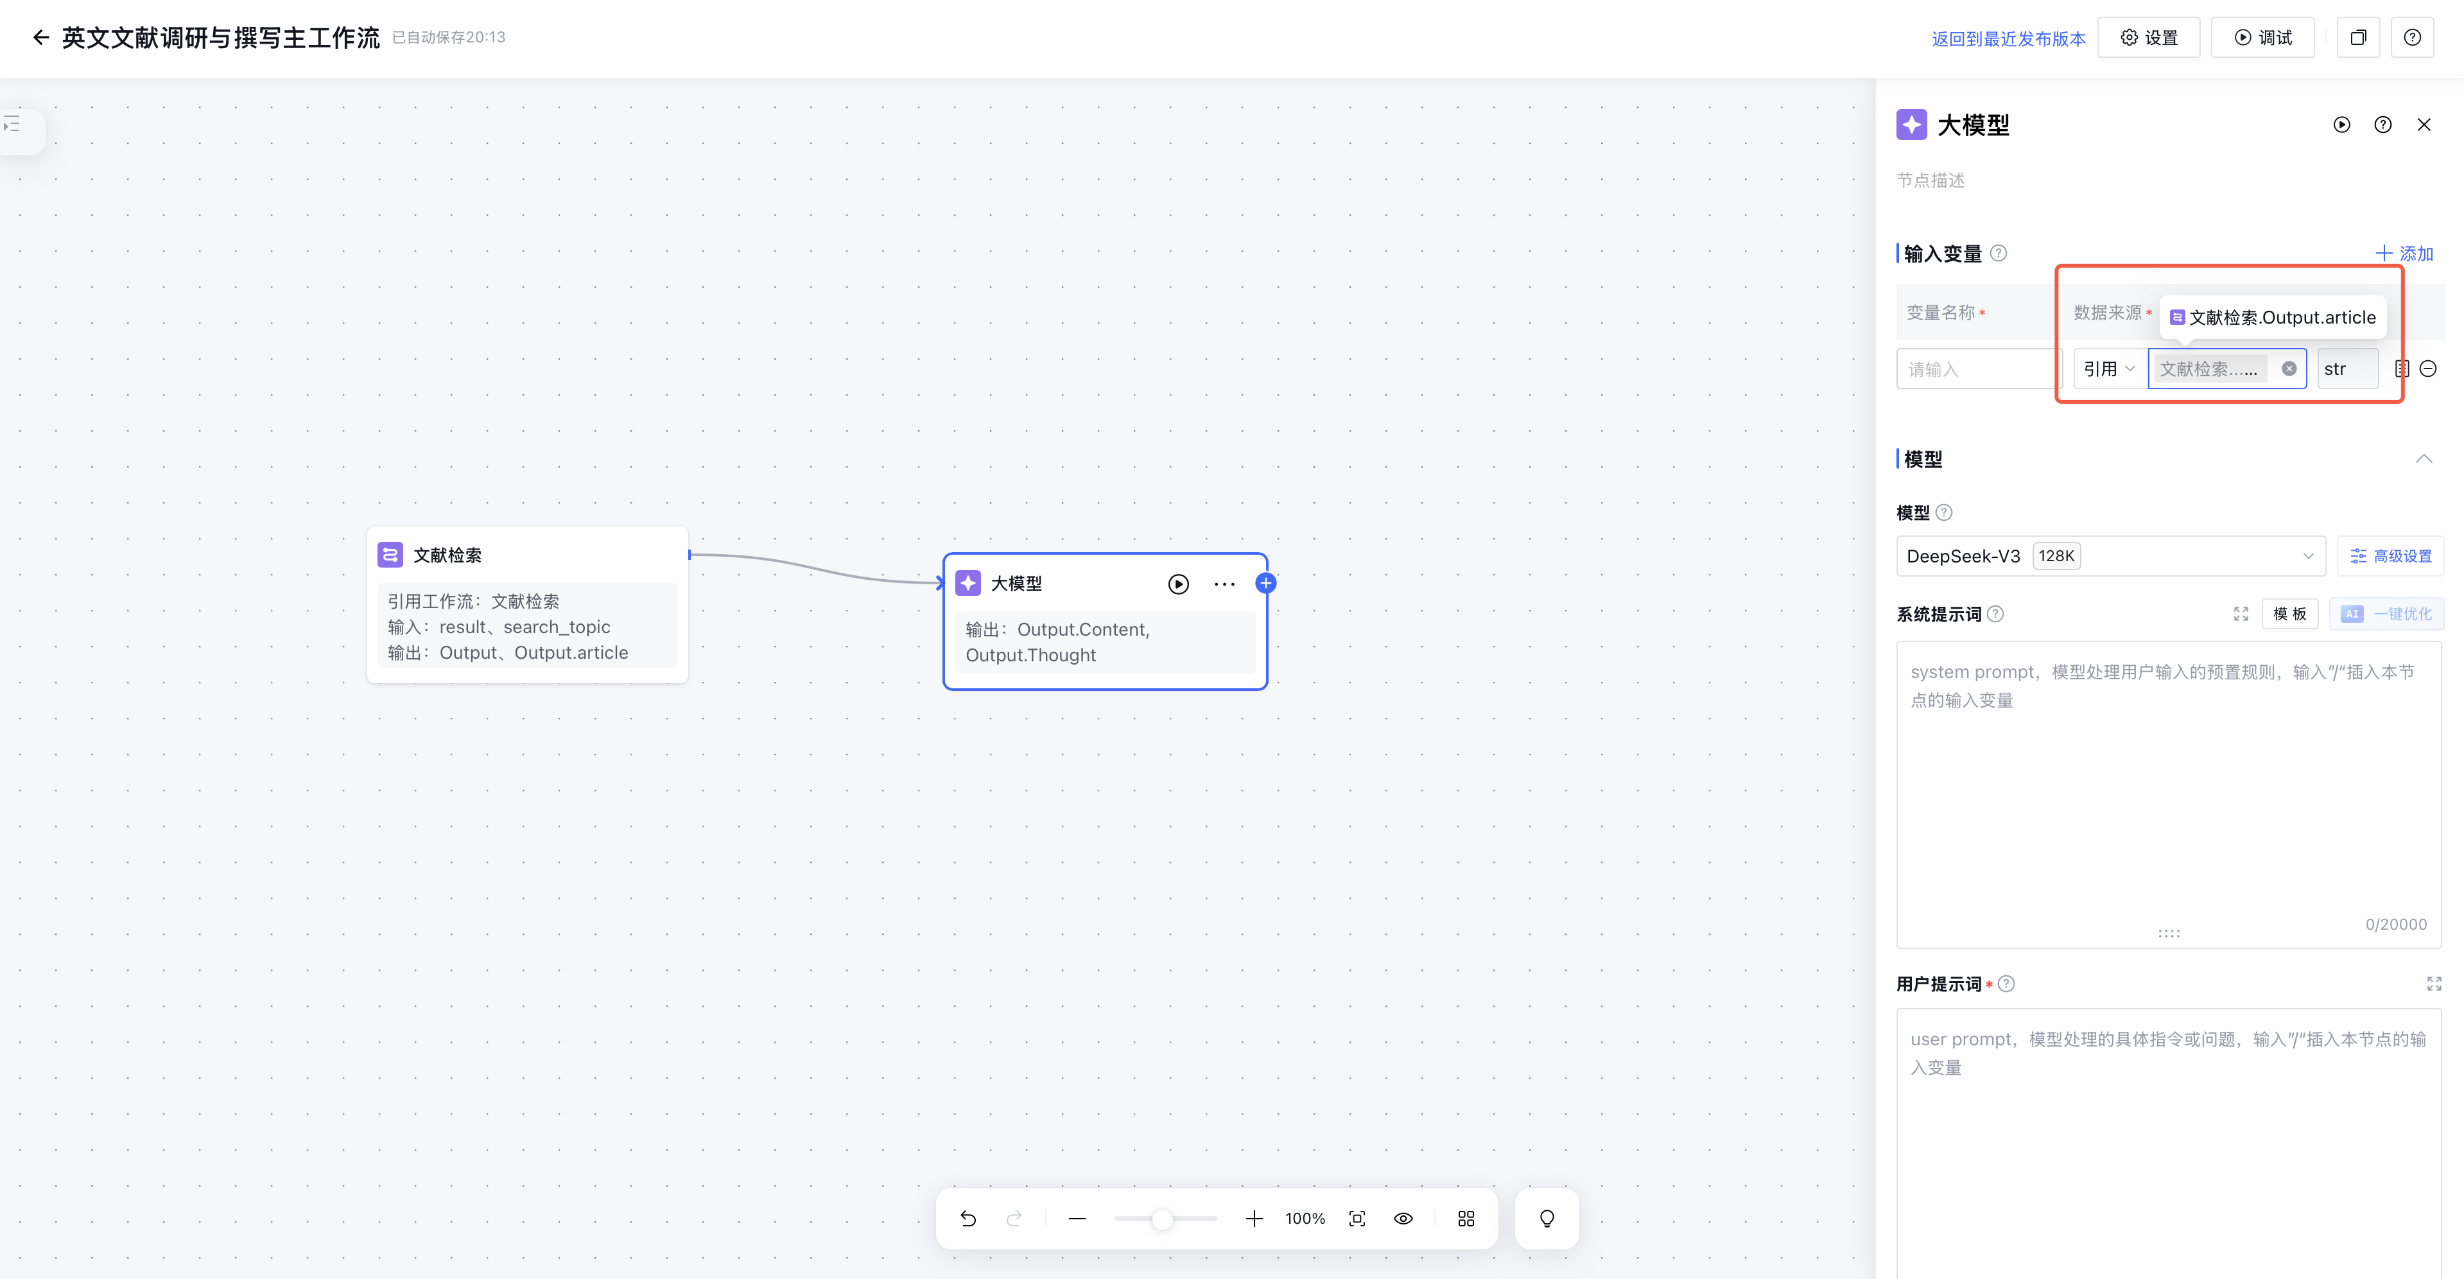Open the auto-layout grid icon
Image resolution: width=2464 pixels, height=1279 pixels.
tap(1466, 1218)
